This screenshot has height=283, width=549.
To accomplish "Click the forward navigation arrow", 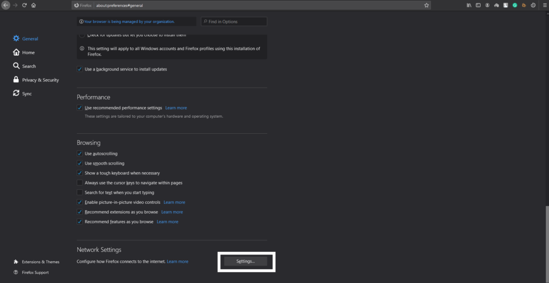I will (15, 5).
